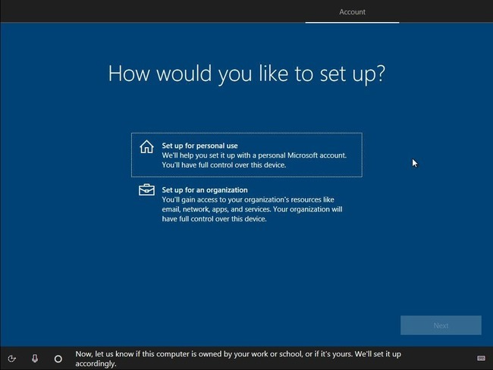This screenshot has width=493, height=370.
Task: Open the on-screen keyboard icon
Action: (x=481, y=358)
